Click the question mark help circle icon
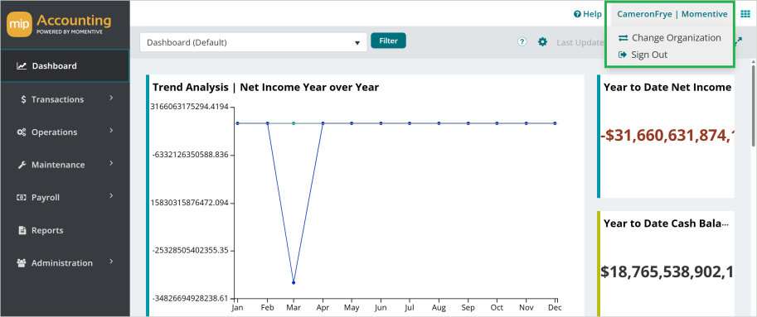This screenshot has height=317, width=757. (x=522, y=42)
